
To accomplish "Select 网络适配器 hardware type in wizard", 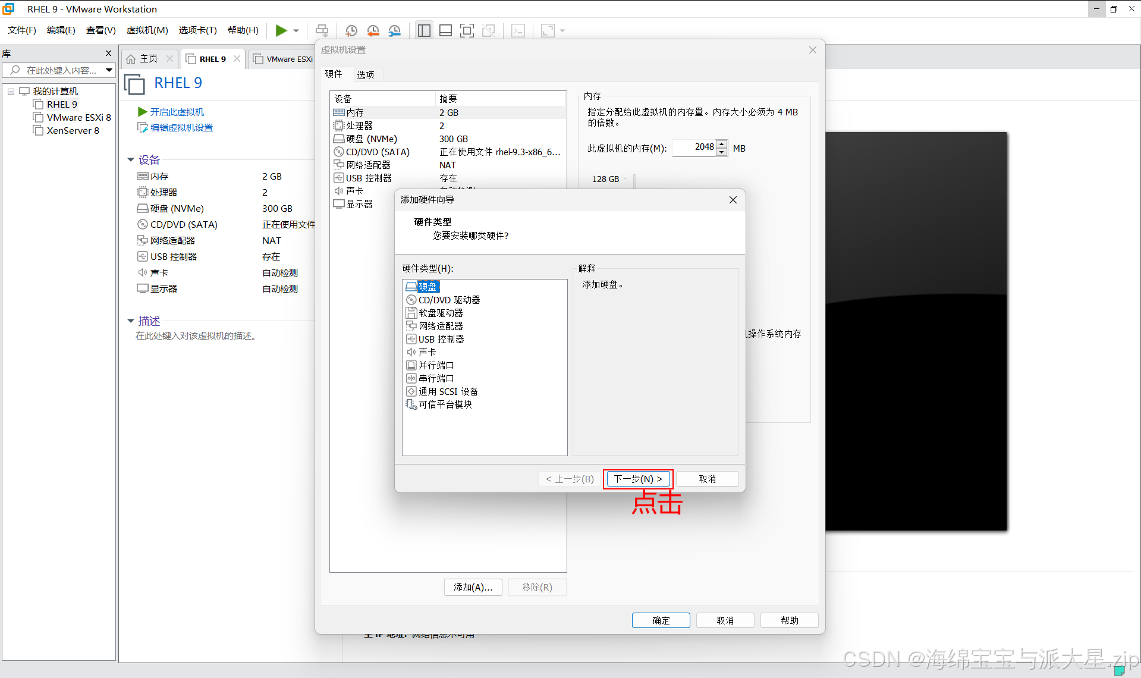I will pos(435,326).
